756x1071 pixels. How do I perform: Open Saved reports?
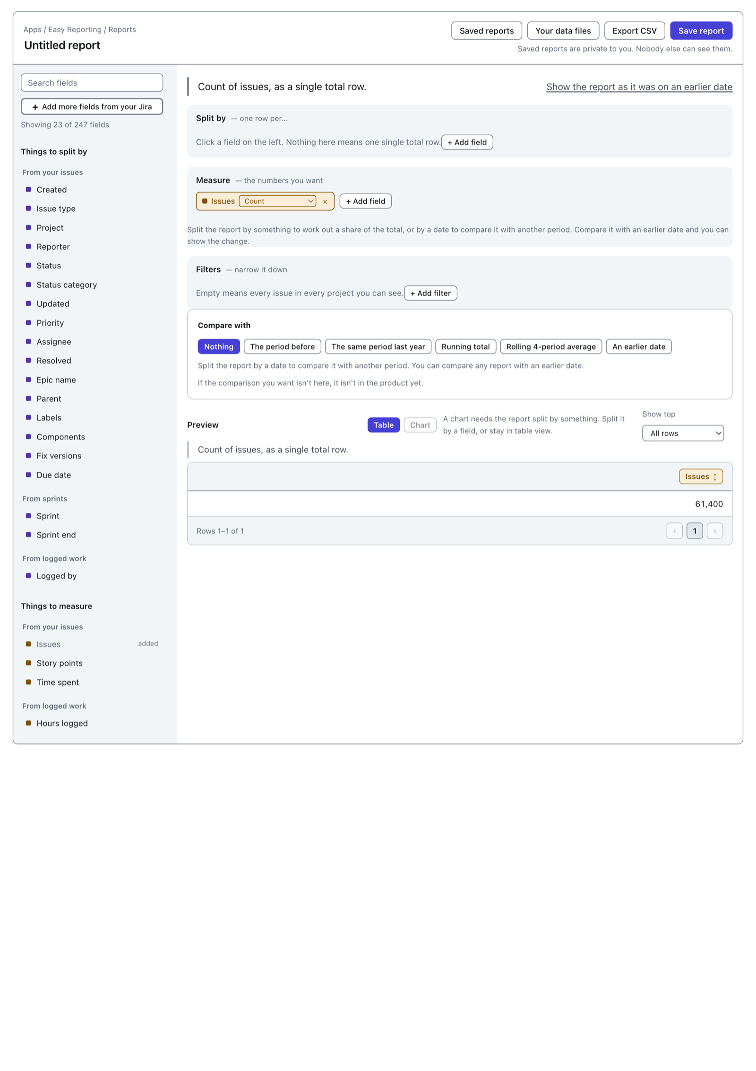[486, 31]
